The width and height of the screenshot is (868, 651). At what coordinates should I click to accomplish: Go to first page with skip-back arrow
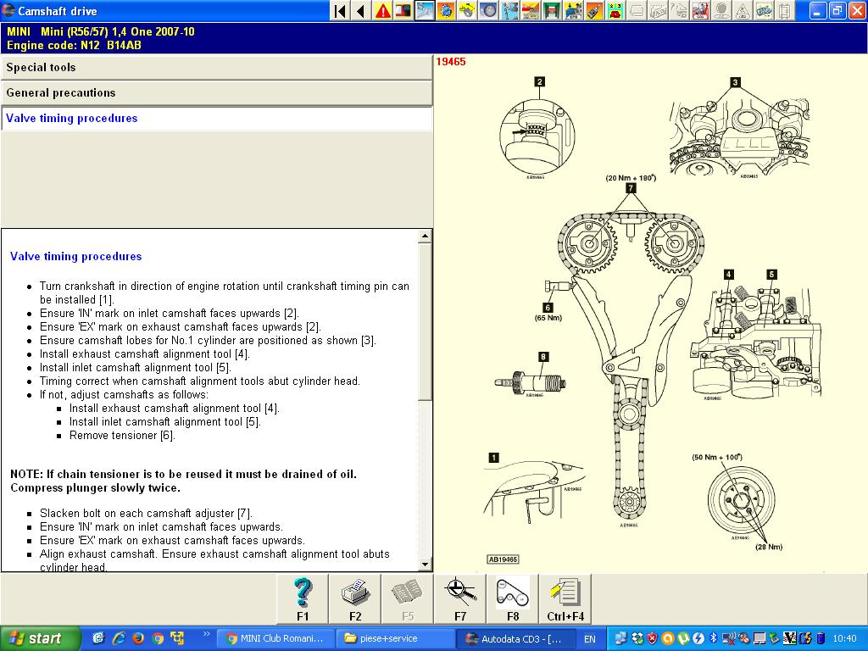click(x=340, y=11)
